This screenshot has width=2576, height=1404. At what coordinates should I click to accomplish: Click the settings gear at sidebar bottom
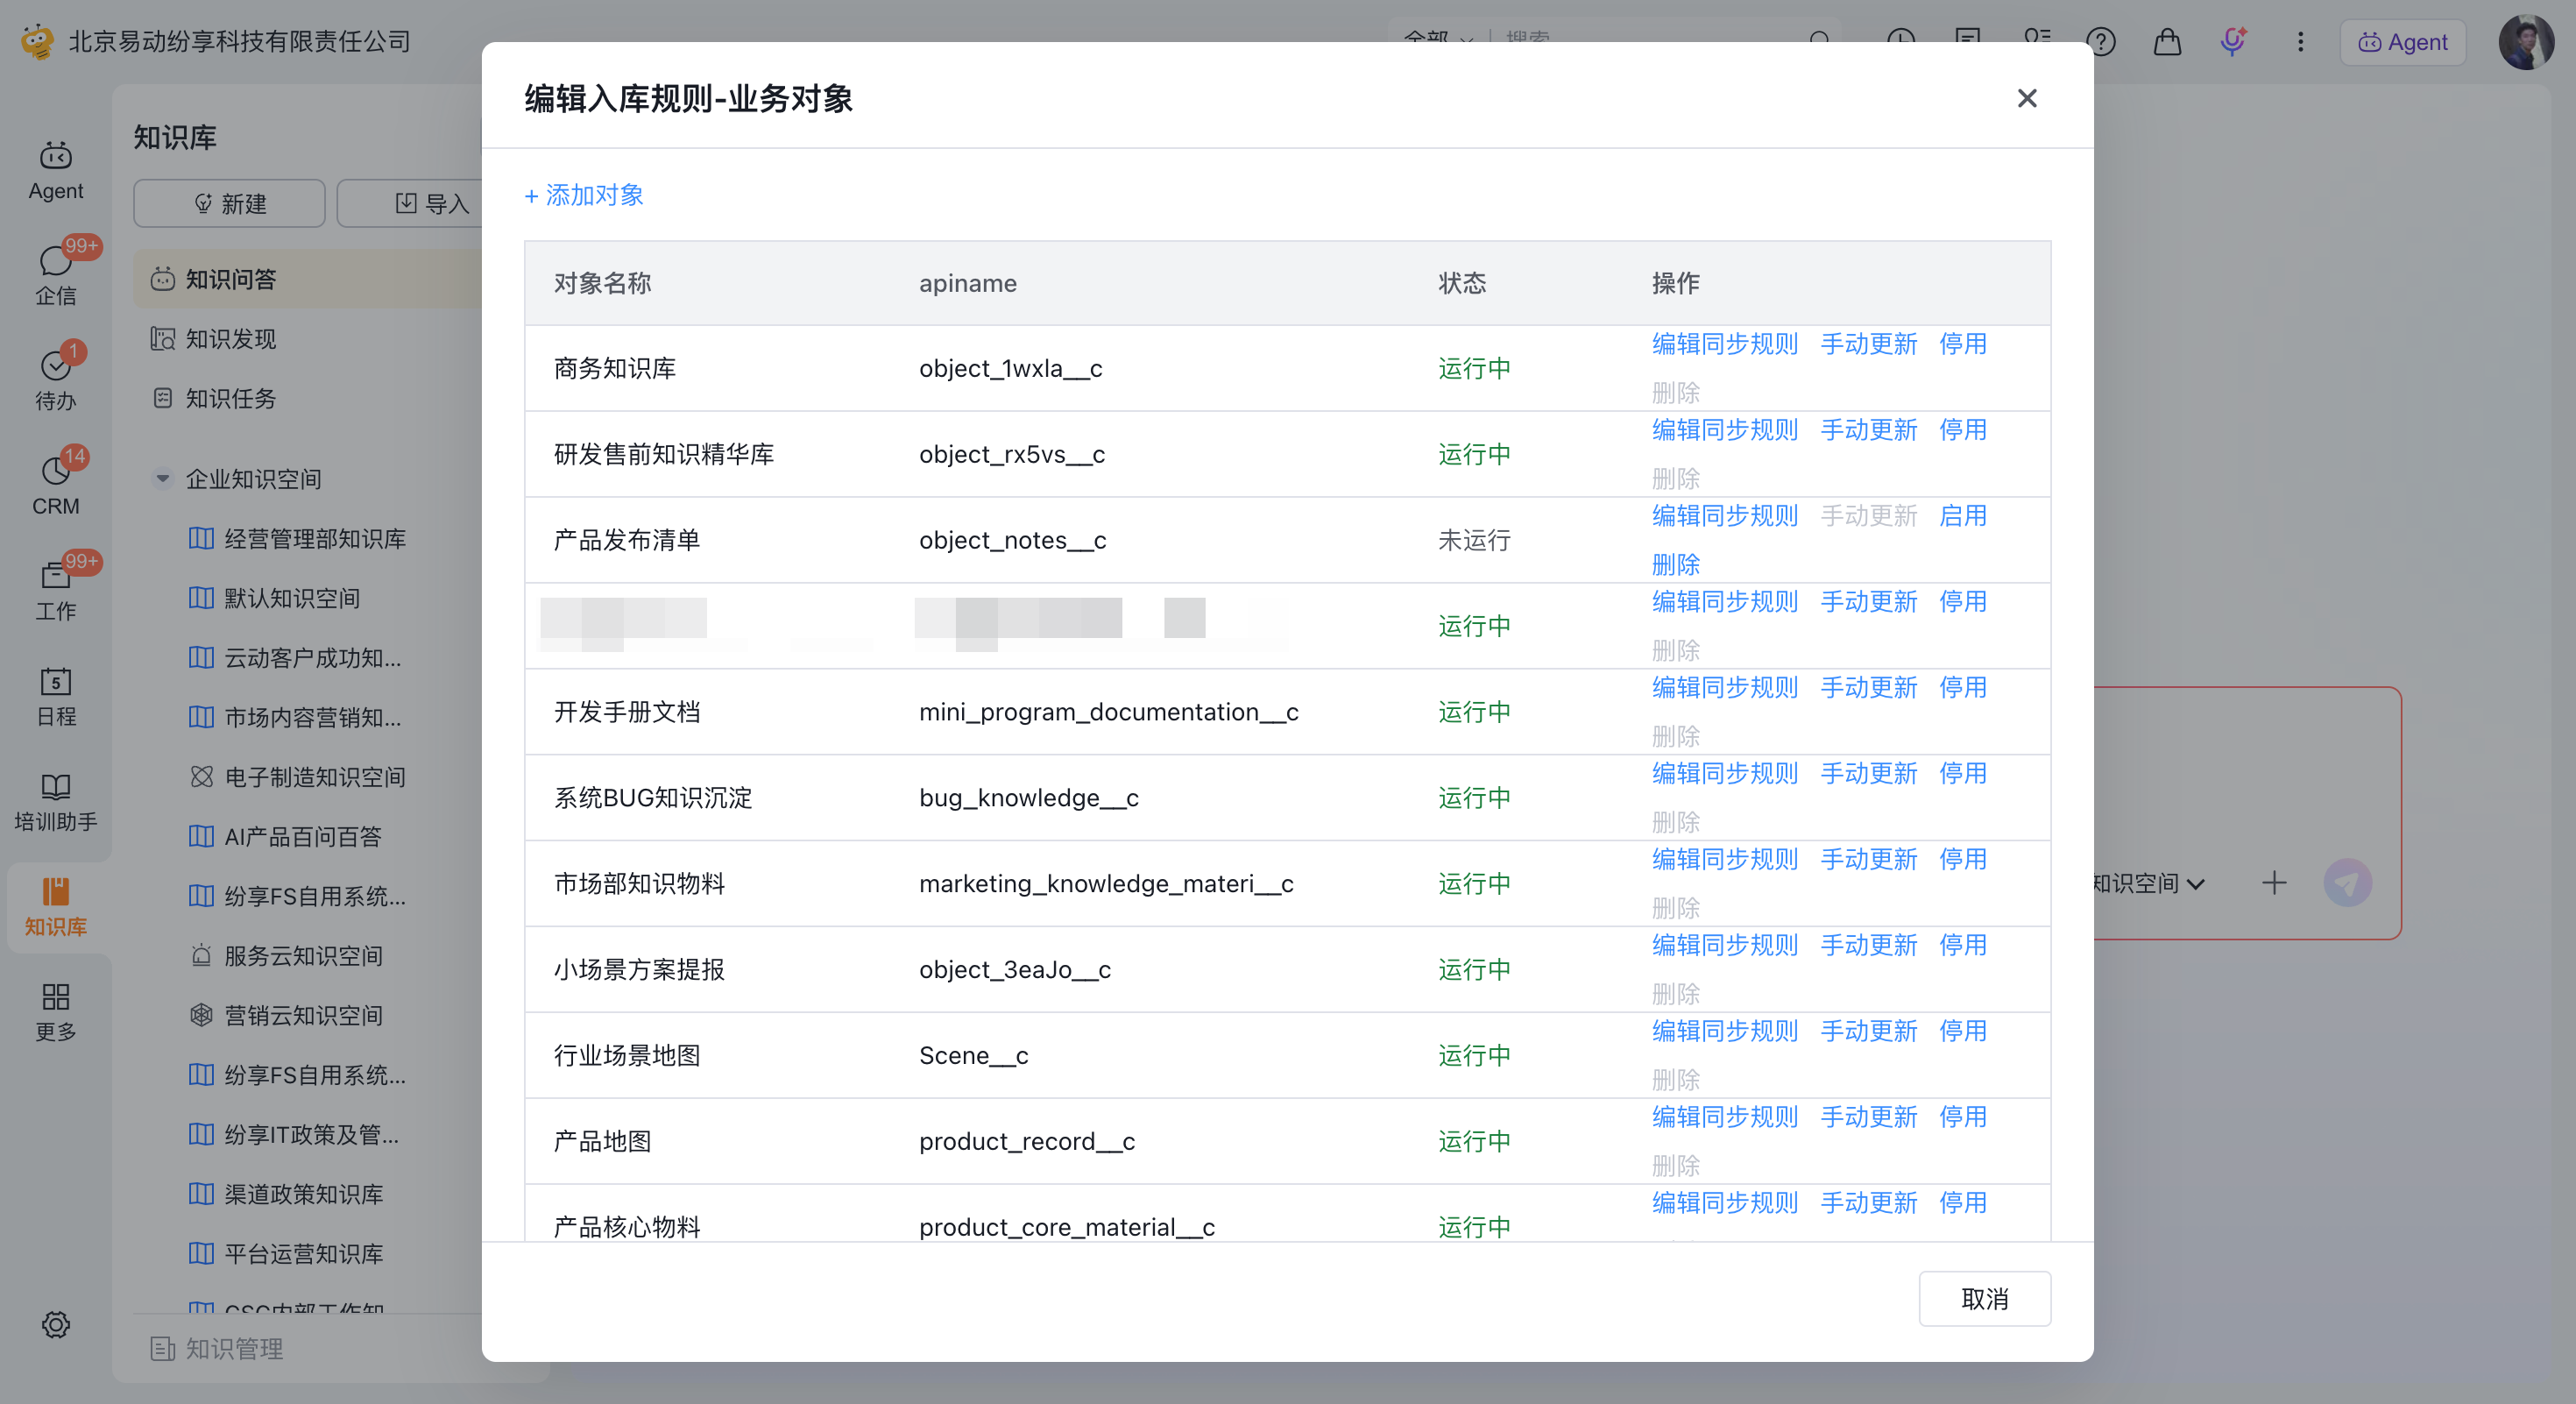coord(55,1324)
